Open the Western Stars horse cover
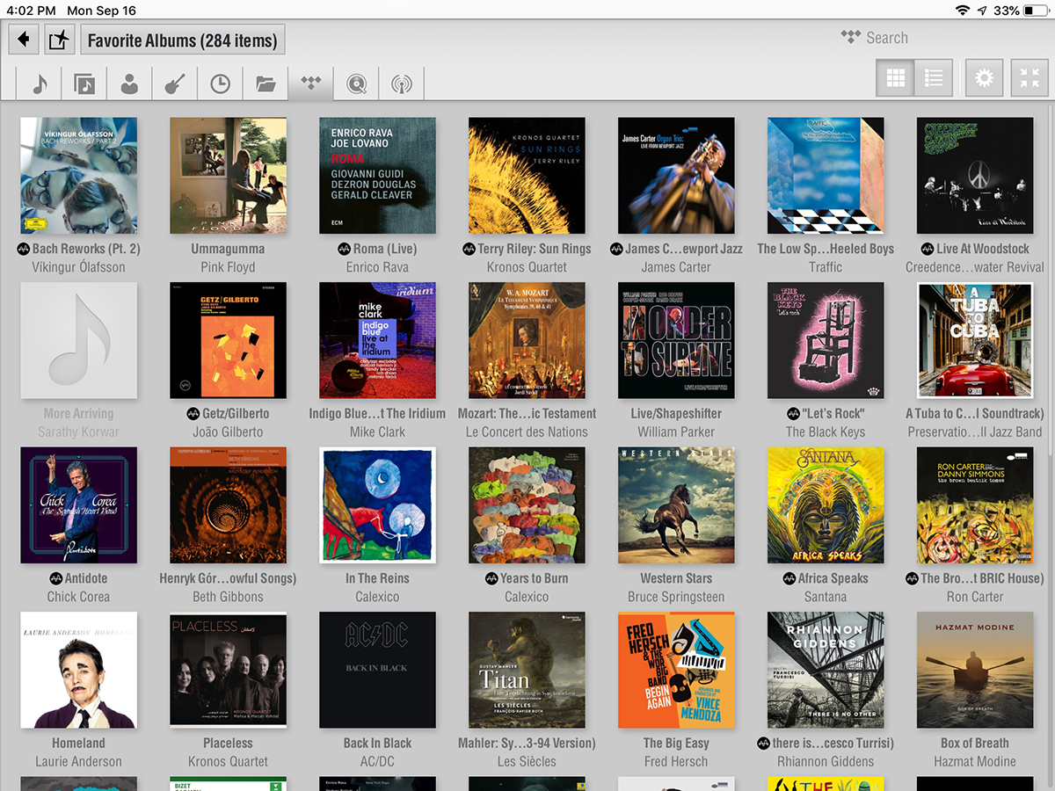Viewport: 1055px width, 791px height. pos(676,505)
